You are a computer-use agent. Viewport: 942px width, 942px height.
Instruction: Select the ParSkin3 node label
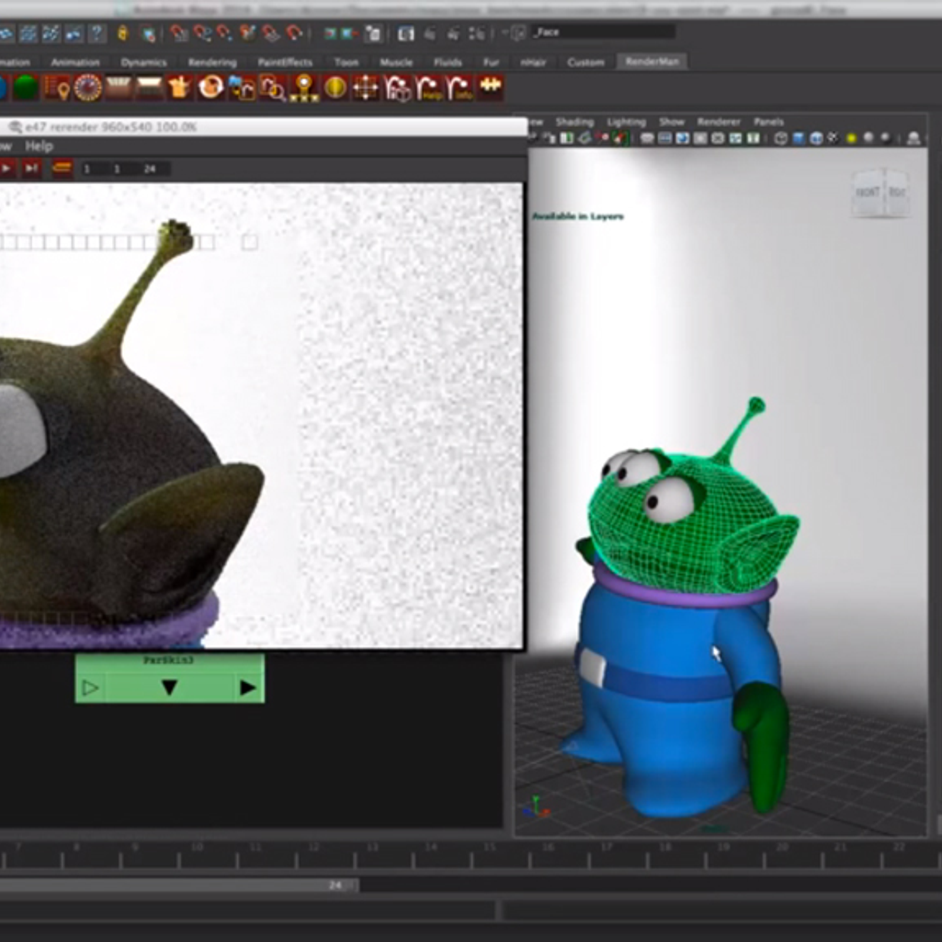coord(168,661)
